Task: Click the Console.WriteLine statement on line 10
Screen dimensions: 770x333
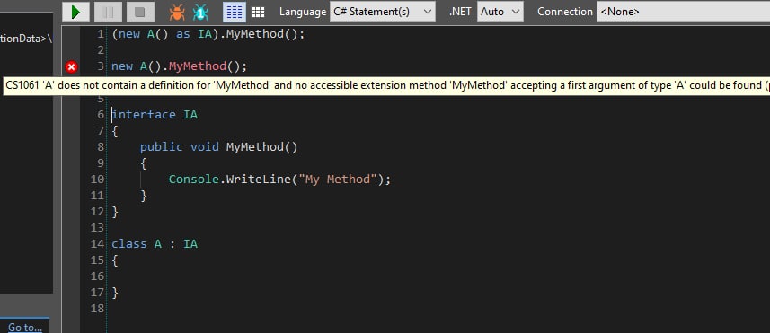Action: pyautogui.click(x=280, y=180)
